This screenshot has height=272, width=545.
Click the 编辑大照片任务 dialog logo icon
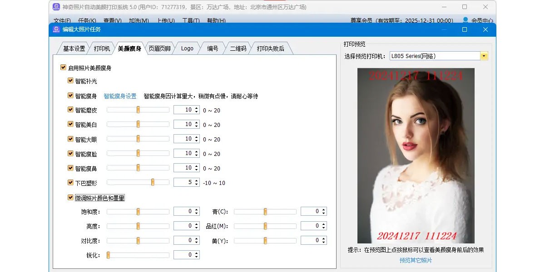click(56, 29)
